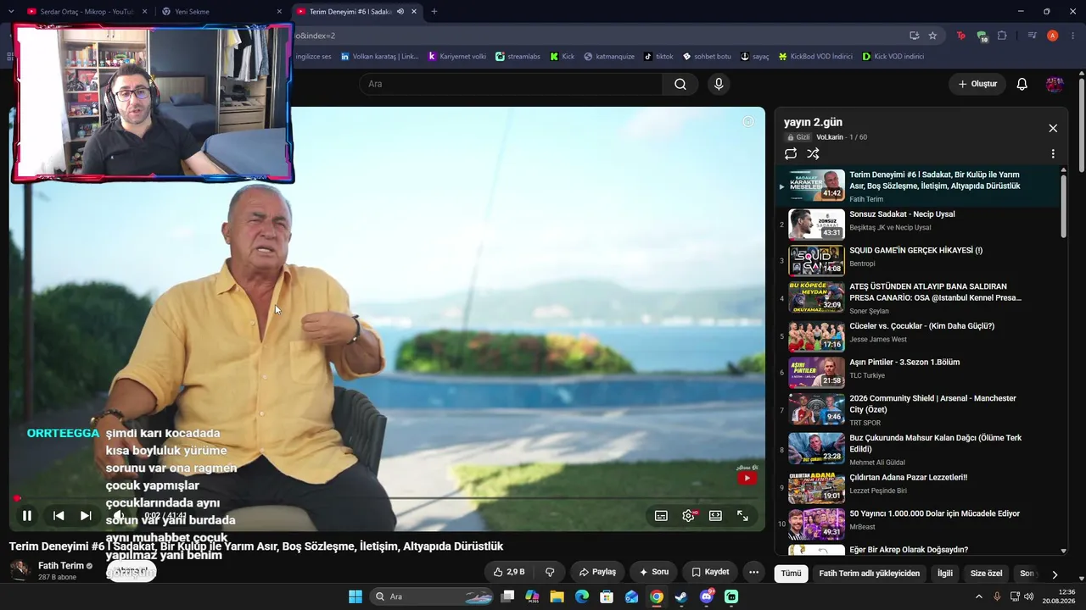Open the 'Oluştur' create button
The image size is (1086, 610).
977,84
